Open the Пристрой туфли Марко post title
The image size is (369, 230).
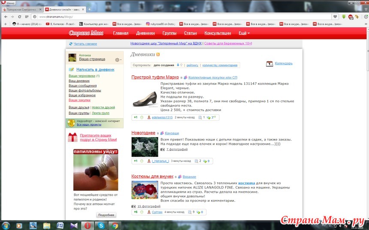pos(155,77)
